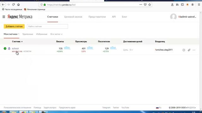This screenshot has height=113, width=202.
Task: Open the Telegram footer link
Action: [x=106, y=108]
